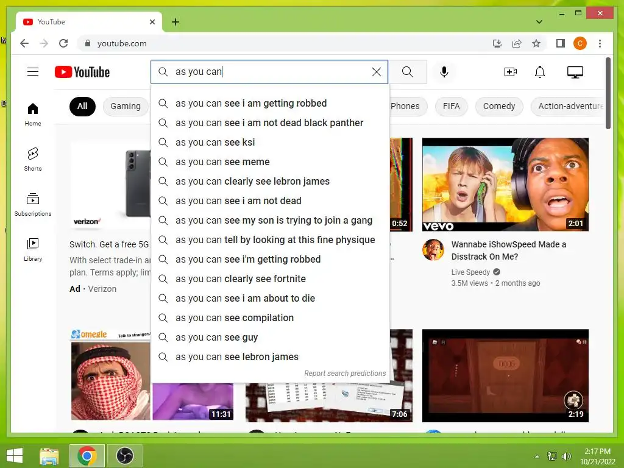Close the YouTube tab
The width and height of the screenshot is (624, 468).
(152, 22)
